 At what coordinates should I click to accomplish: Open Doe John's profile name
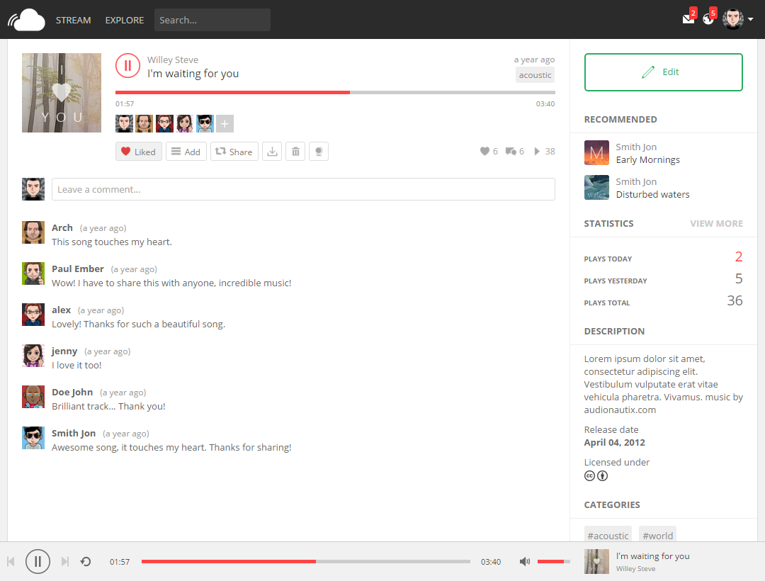click(72, 393)
